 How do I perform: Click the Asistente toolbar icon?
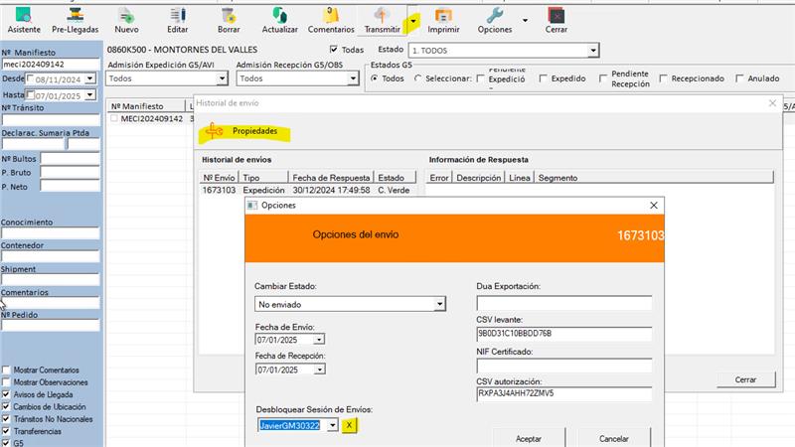tap(23, 18)
